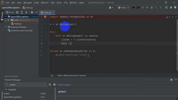Open the Refactor menu
178x100 pixels.
(45, 2)
